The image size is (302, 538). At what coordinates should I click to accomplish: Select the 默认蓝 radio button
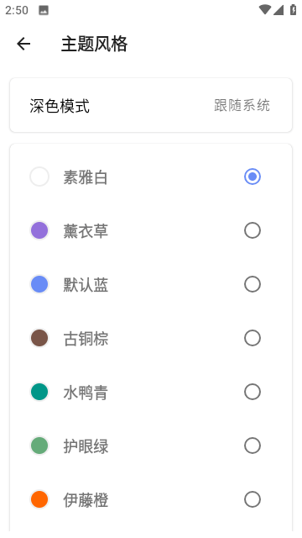253,284
